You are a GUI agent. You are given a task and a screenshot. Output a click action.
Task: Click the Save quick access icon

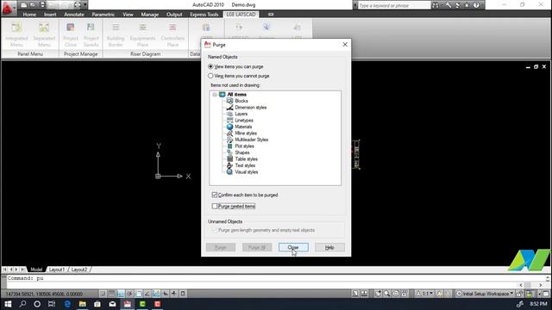point(42,5)
